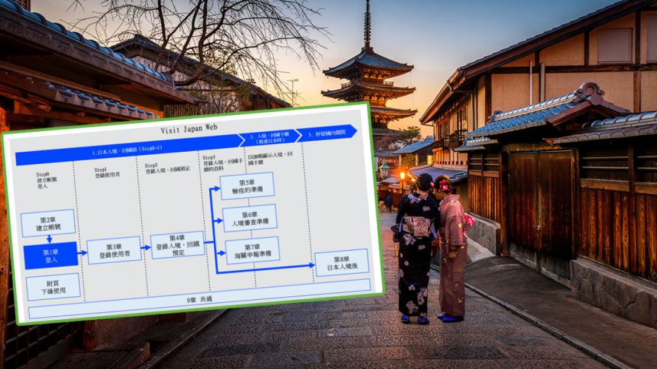Image resolution: width=657 pixels, height=369 pixels.
Task: Click the arrow connecting 第1章 登入 to 第3章
Action: point(83,251)
